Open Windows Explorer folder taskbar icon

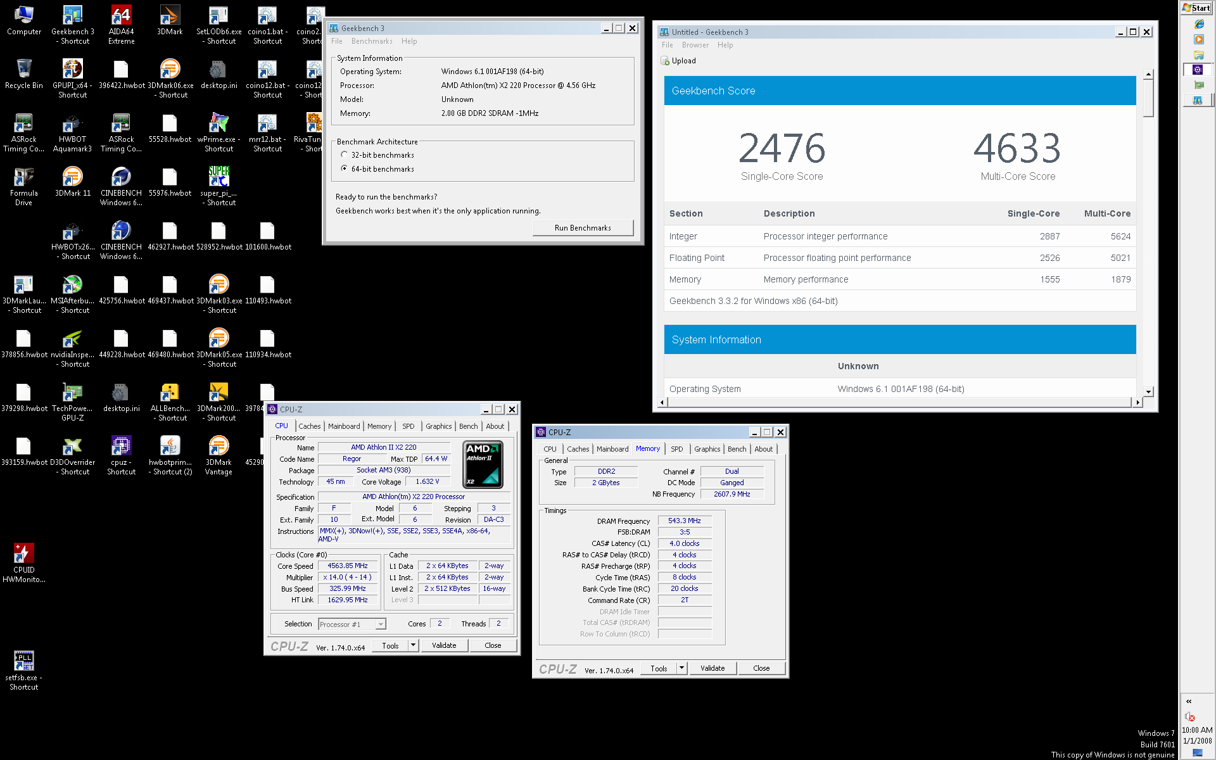coord(1198,55)
